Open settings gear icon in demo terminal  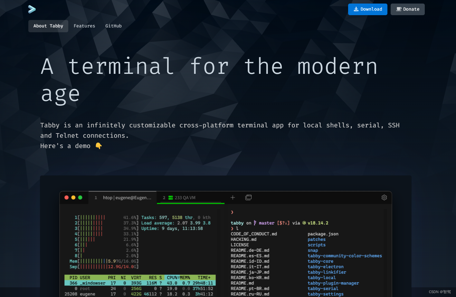[x=384, y=197]
